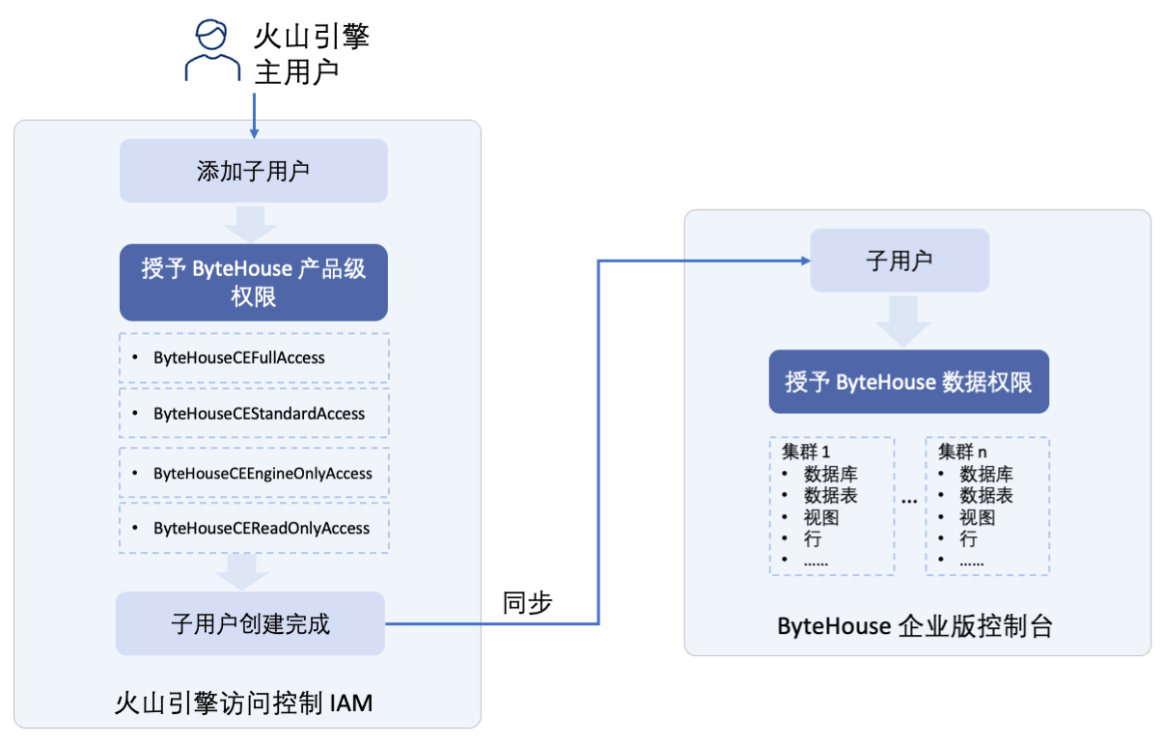Select '视图' under 集群 1
The width and height of the screenshot is (1163, 743).
[821, 517]
